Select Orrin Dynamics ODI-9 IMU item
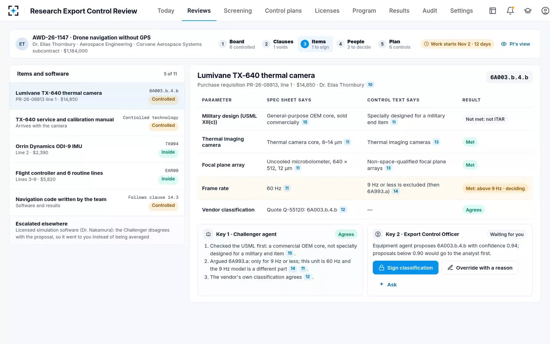Screen dimensions: 550x344 coord(97,149)
